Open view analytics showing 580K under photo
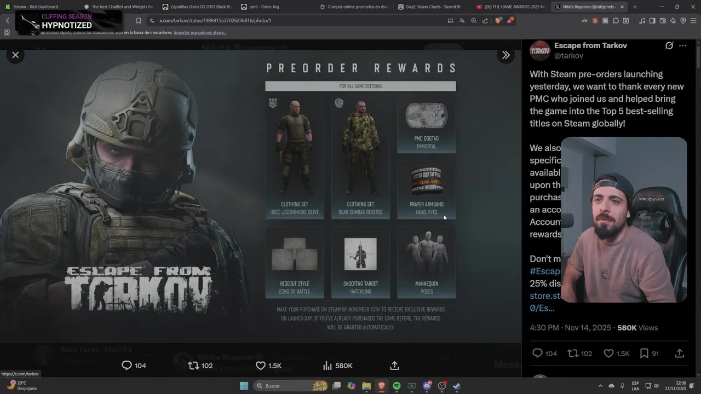Viewport: 701px width, 394px height. click(337, 366)
